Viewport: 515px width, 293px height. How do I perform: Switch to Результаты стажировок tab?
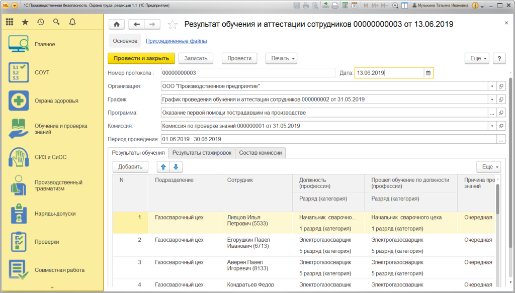[x=202, y=153]
